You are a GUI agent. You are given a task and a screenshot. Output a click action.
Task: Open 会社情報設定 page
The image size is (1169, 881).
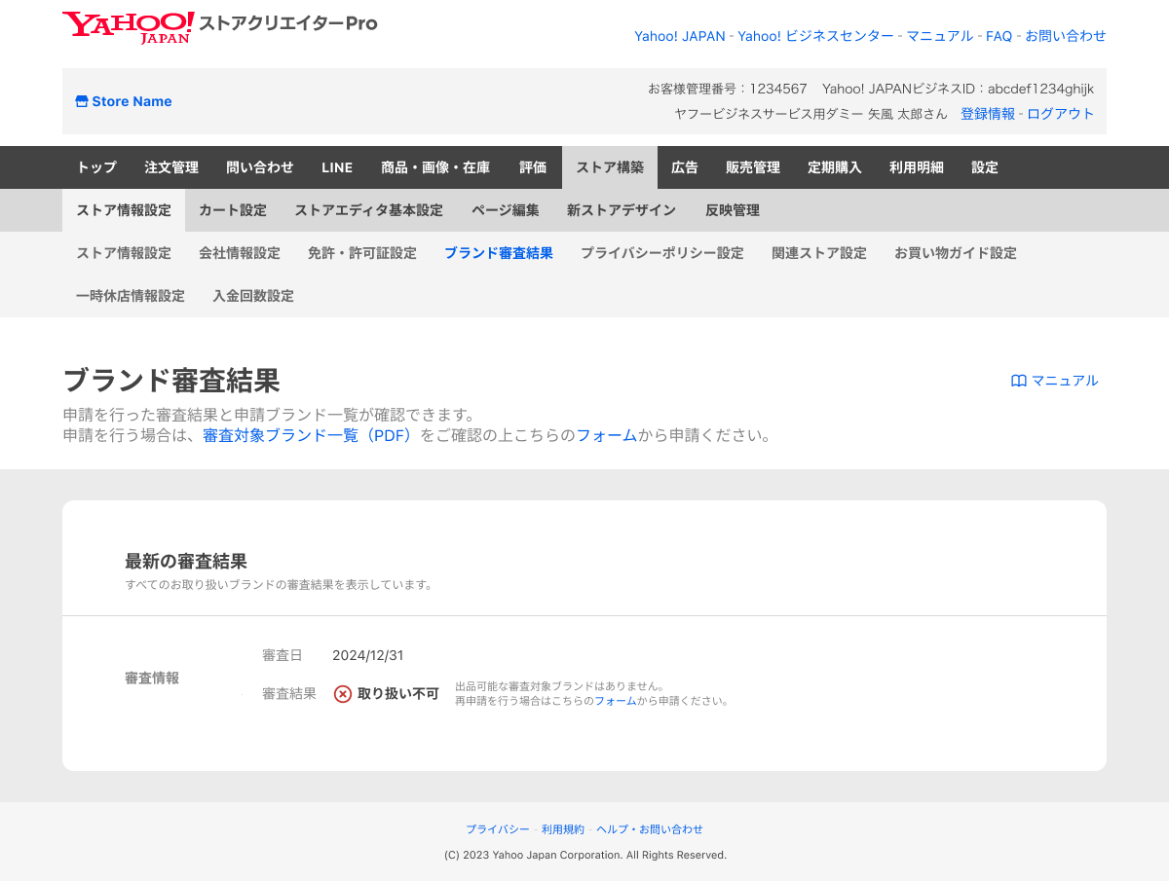(x=240, y=253)
